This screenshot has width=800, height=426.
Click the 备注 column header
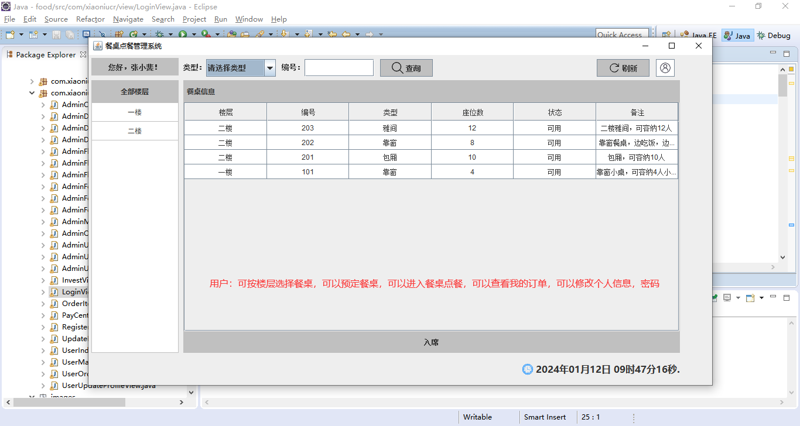637,112
